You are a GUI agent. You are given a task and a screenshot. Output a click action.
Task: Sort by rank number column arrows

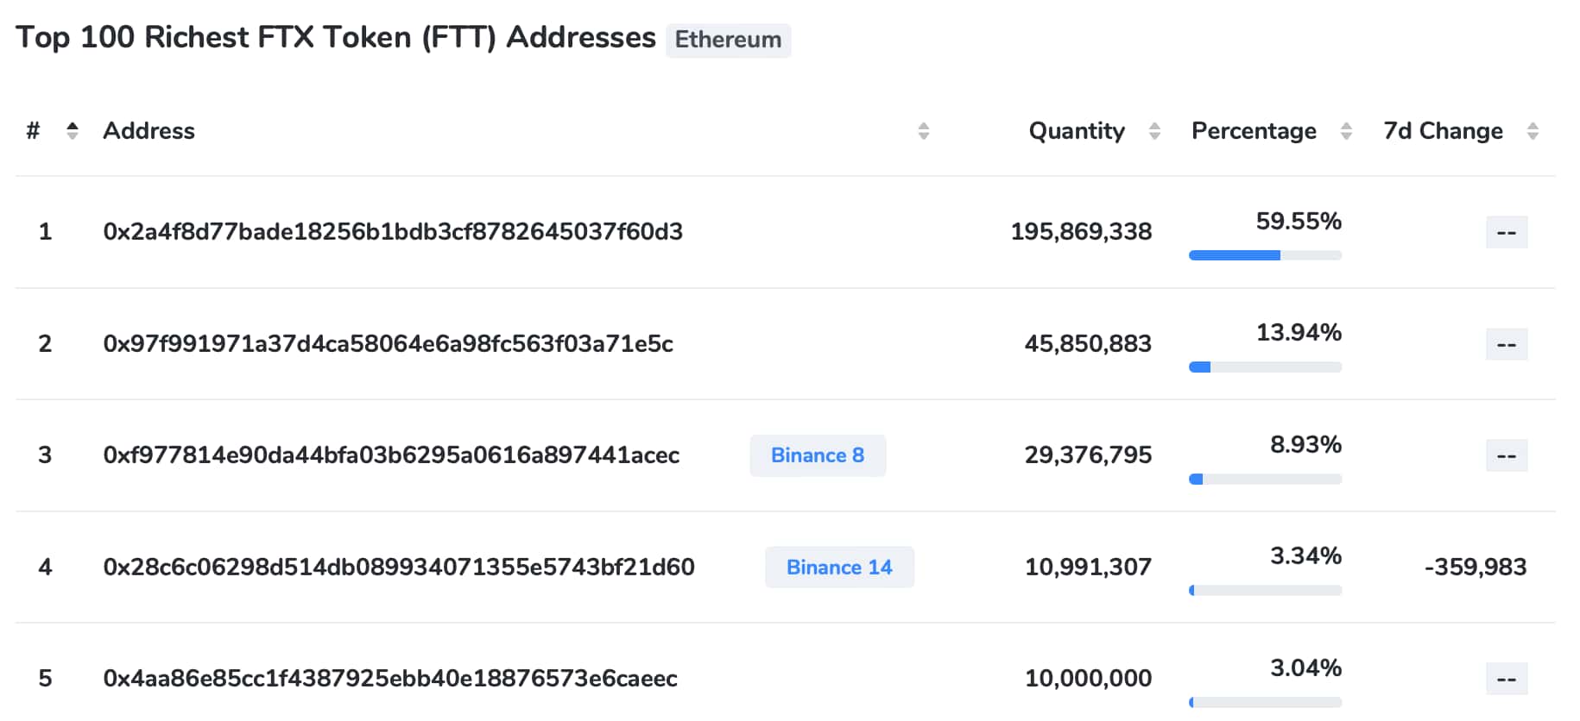(73, 131)
